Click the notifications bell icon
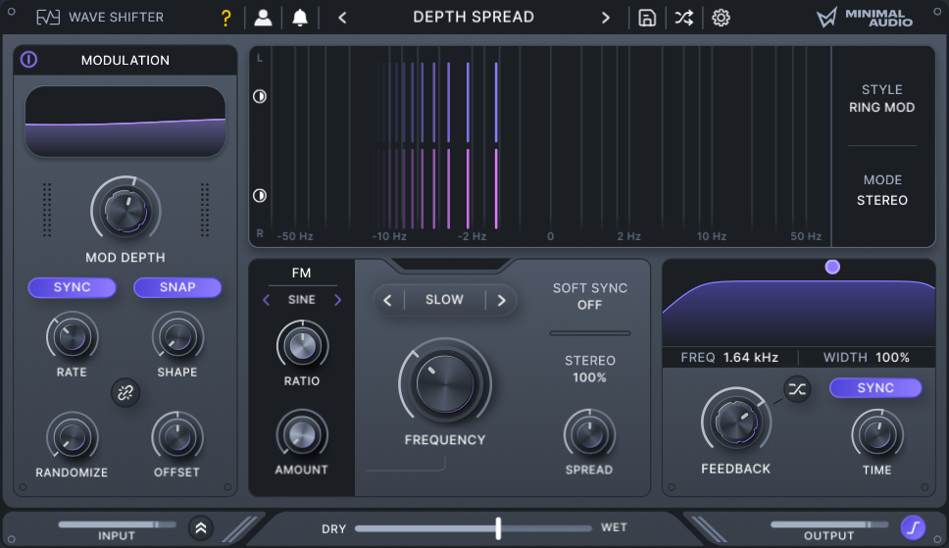The image size is (949, 548). click(x=300, y=18)
